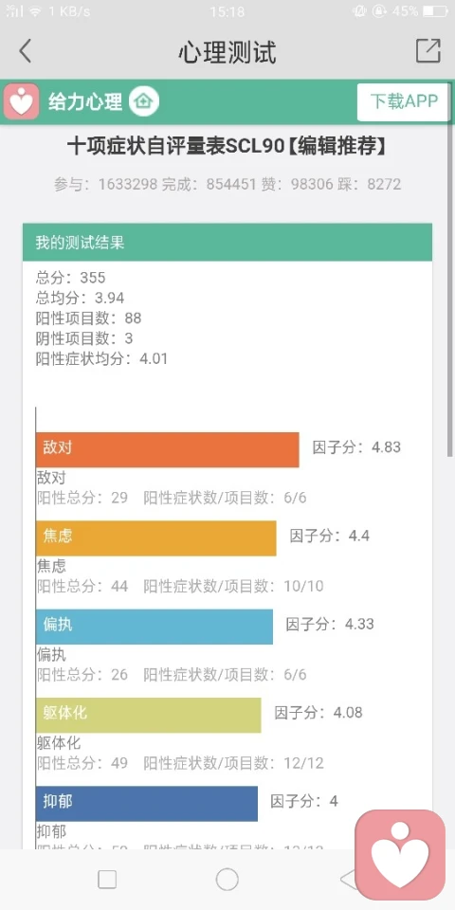Screen dimensions: 455x910
Task: Select the yellow 焦虑 factor bar
Action: pyautogui.click(x=156, y=538)
